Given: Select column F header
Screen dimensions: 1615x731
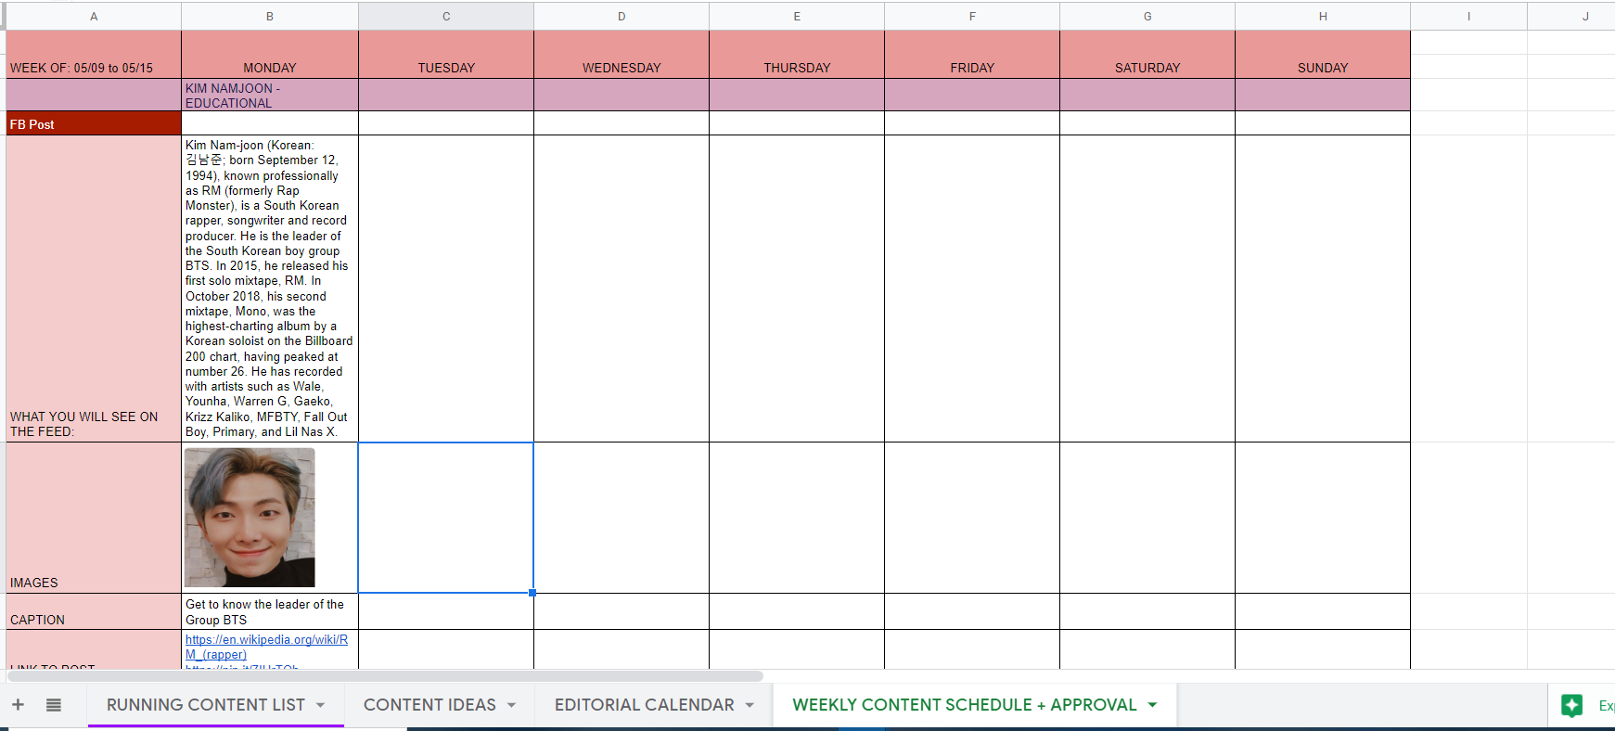Looking at the screenshot, I should coord(972,17).
